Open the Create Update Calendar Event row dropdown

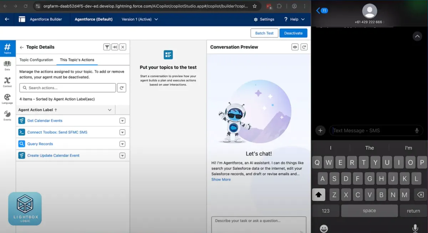click(122, 155)
